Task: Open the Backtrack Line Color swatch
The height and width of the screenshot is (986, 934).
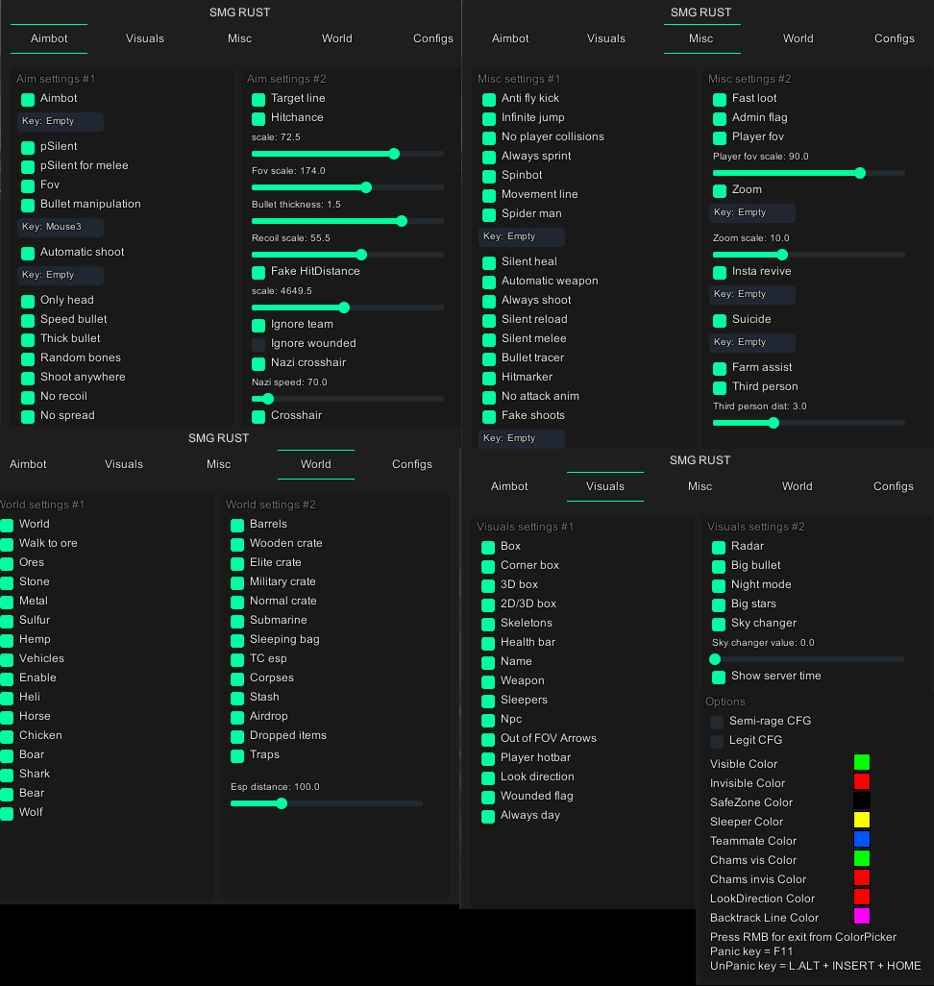Action: pos(862,916)
